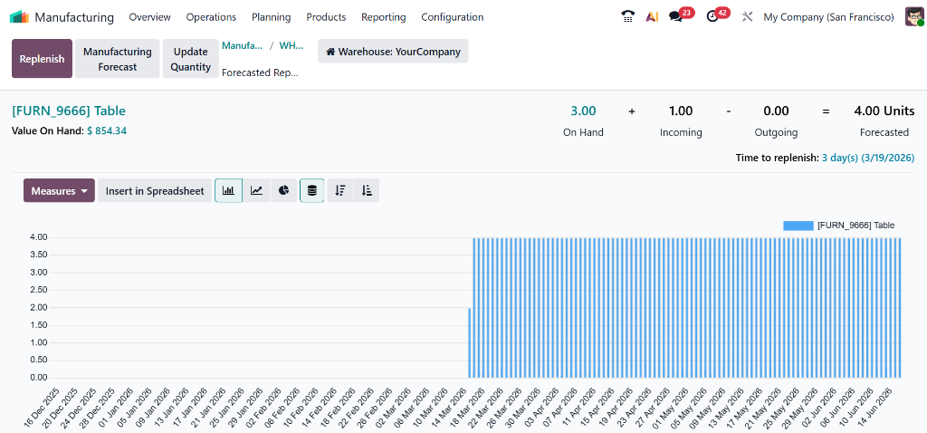Open the phone/VoIP icon

click(628, 17)
